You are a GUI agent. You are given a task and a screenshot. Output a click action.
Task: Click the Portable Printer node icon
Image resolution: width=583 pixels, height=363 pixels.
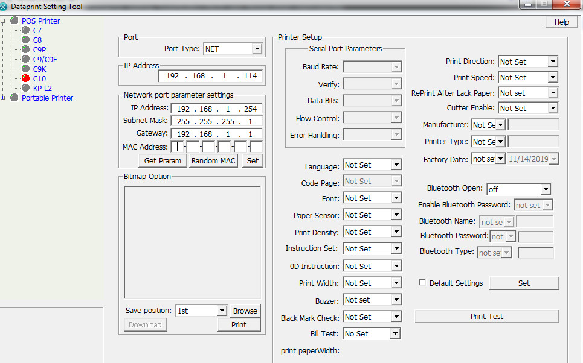(14, 98)
